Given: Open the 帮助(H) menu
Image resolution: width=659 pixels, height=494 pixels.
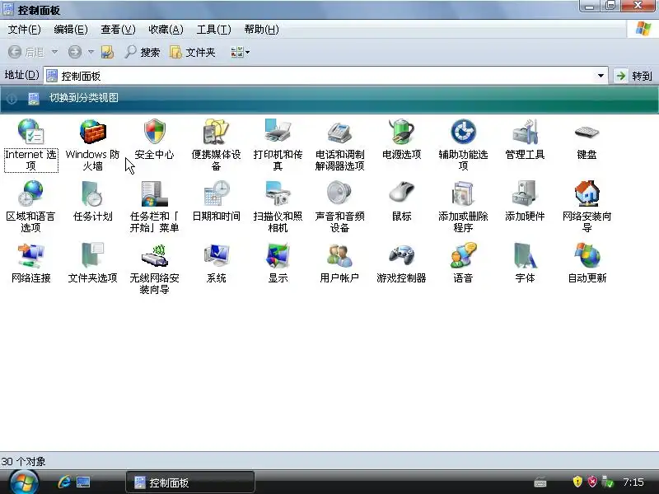Looking at the screenshot, I should click(x=261, y=30).
